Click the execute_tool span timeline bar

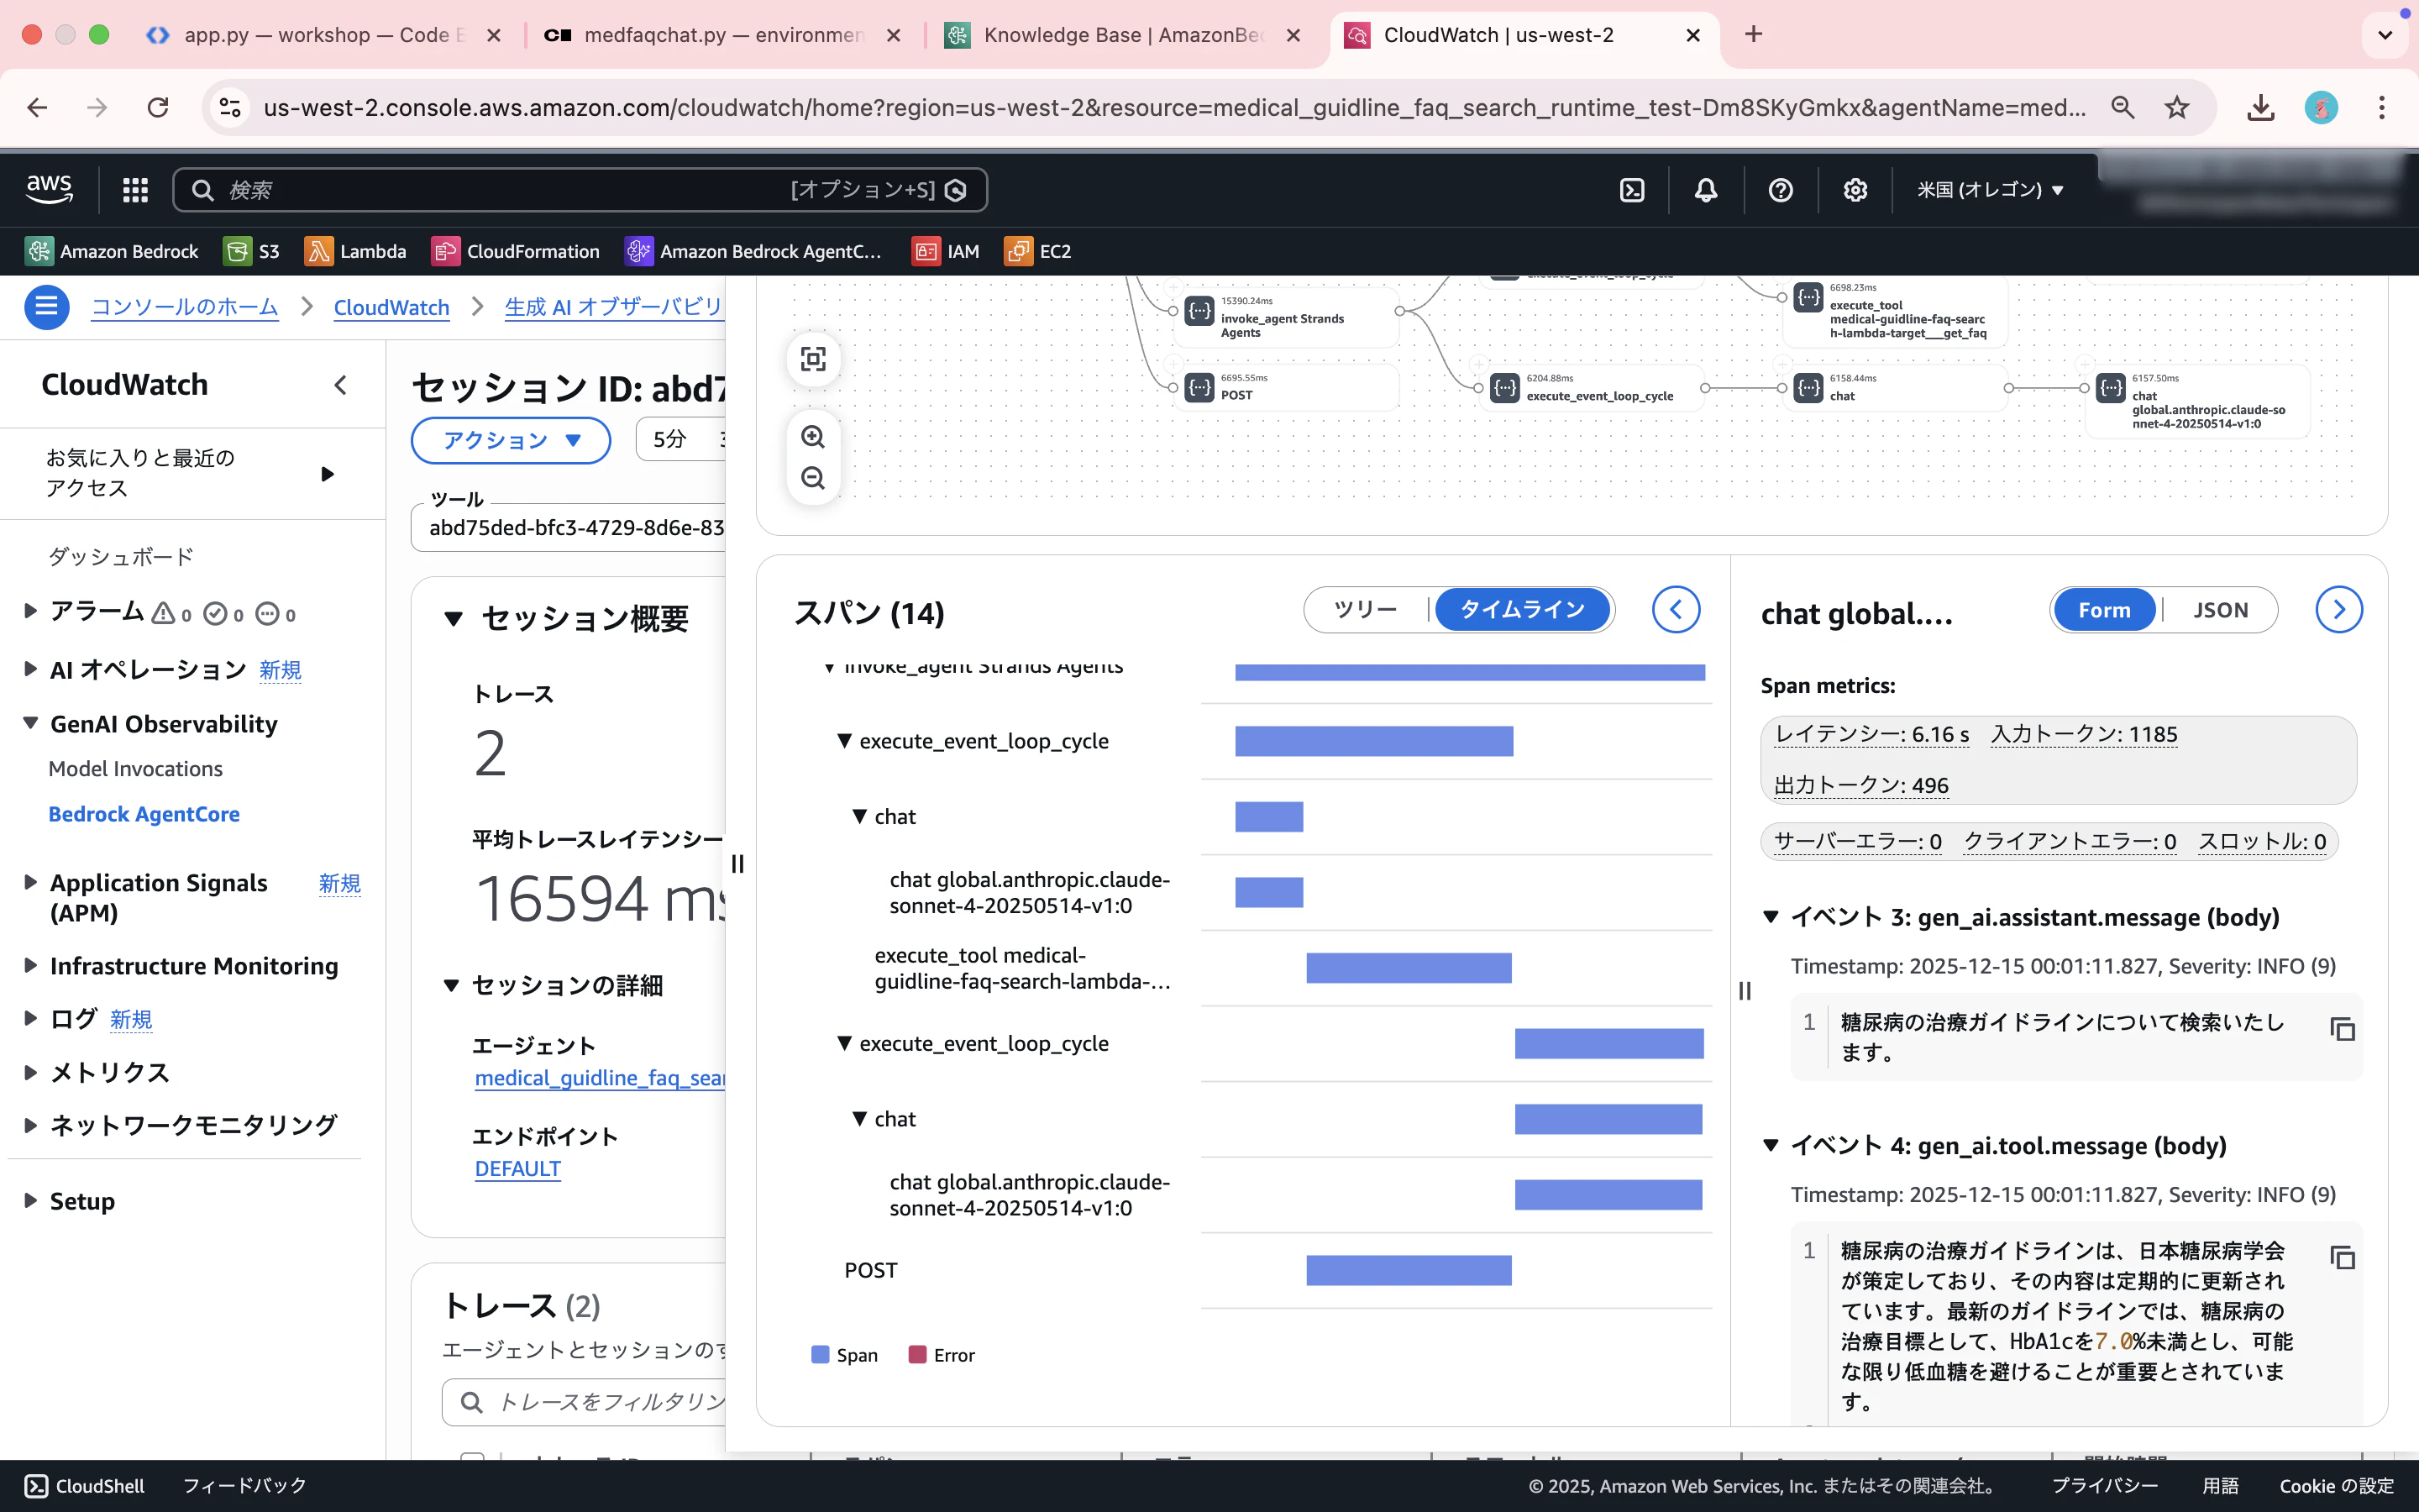pyautogui.click(x=1409, y=968)
